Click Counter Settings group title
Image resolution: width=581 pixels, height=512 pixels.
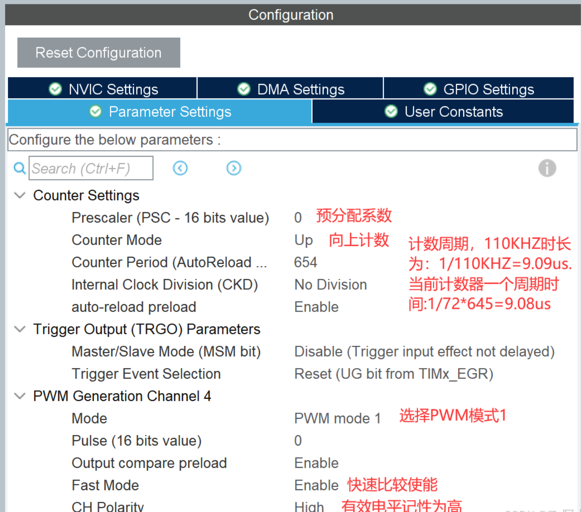86,195
